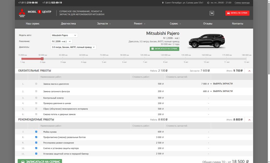
Task: Select the 180 000 км mileage label
Action: [246, 55]
